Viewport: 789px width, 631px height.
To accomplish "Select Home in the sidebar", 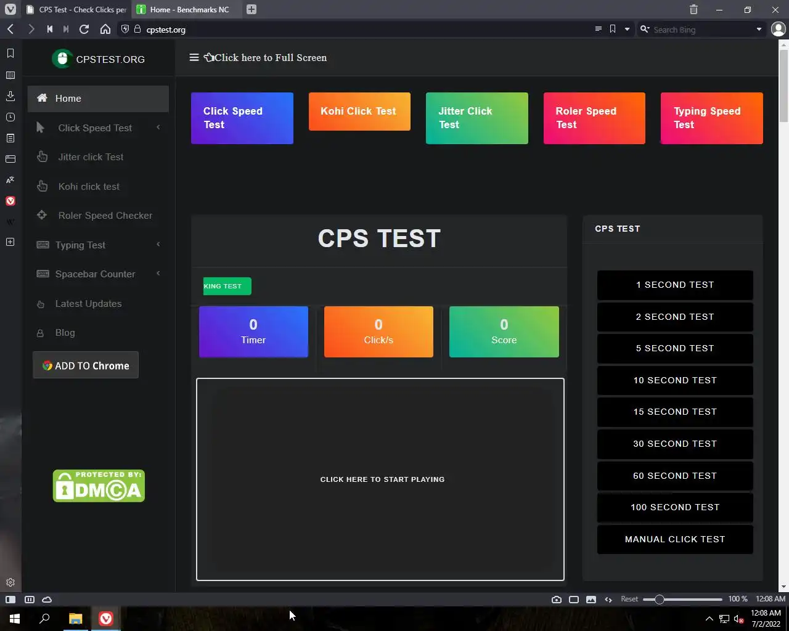I will 98,99.
